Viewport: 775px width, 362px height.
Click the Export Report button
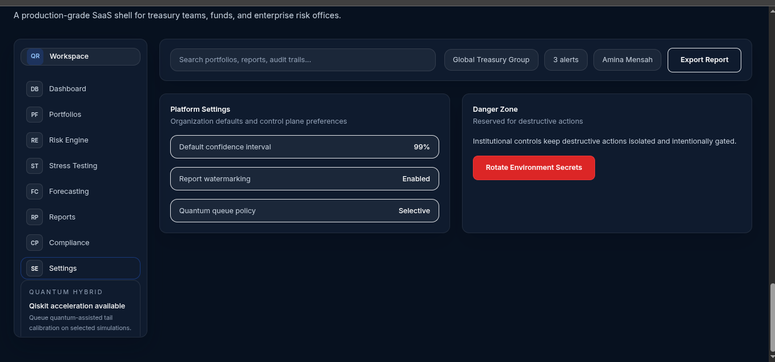(704, 60)
